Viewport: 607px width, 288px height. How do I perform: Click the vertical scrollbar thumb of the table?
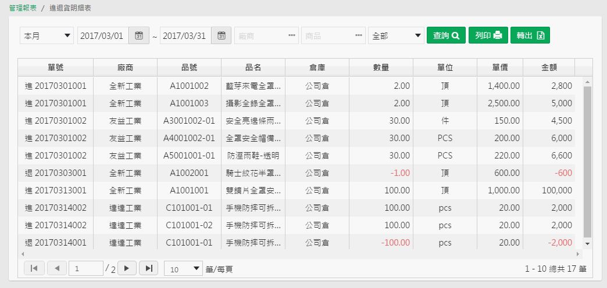click(587, 161)
